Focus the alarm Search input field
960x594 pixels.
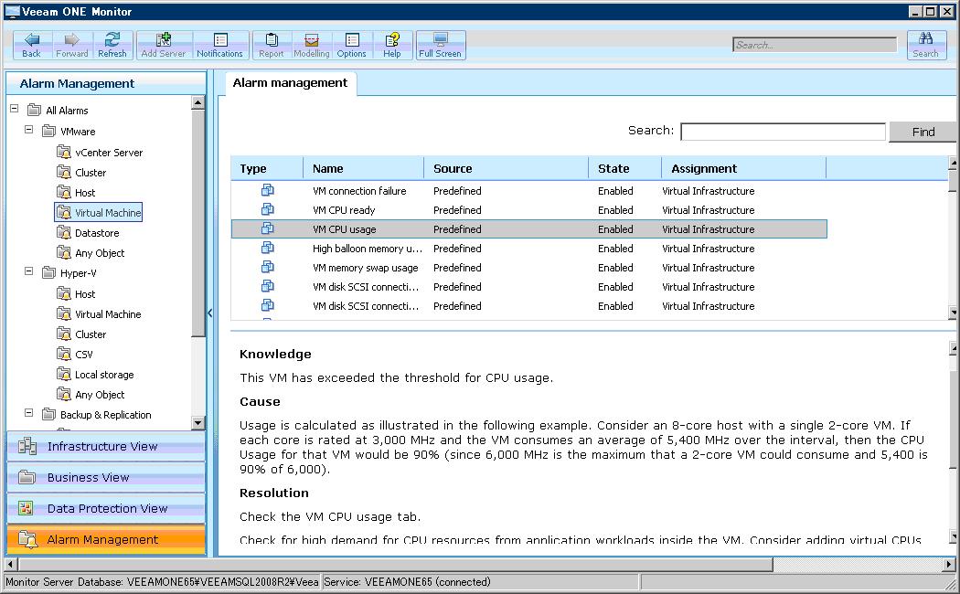pos(783,132)
